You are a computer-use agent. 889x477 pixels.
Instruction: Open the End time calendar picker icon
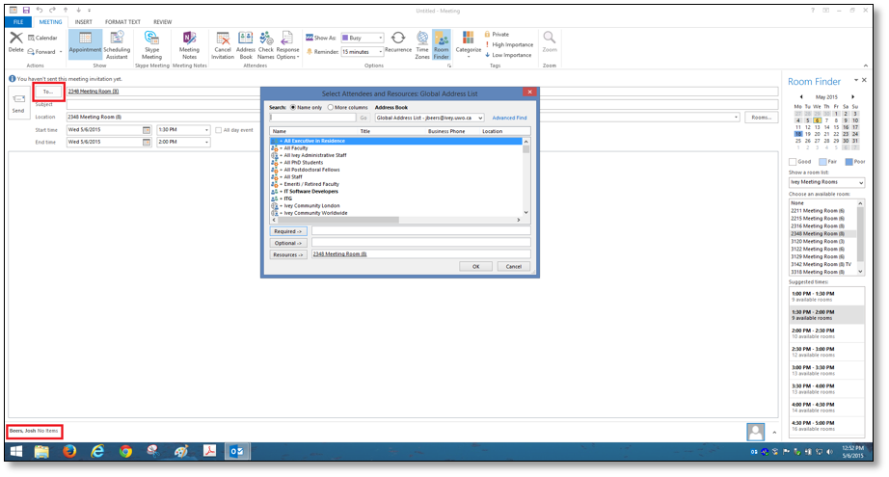click(147, 143)
